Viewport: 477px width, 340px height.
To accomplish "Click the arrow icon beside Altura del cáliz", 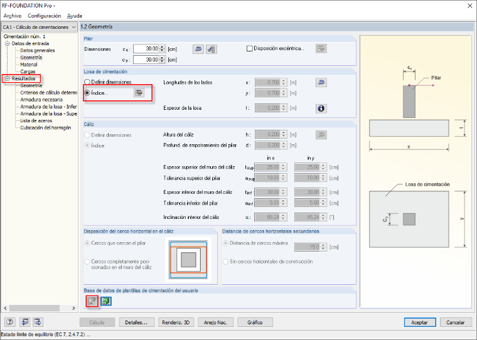I will [x=321, y=134].
